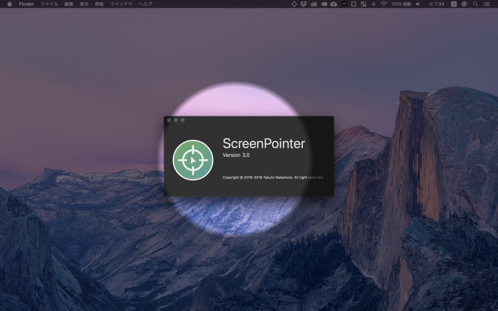Image resolution: width=498 pixels, height=311 pixels.
Task: Click ScreenPointer crosshair icon in menu bar
Action: 294,4
